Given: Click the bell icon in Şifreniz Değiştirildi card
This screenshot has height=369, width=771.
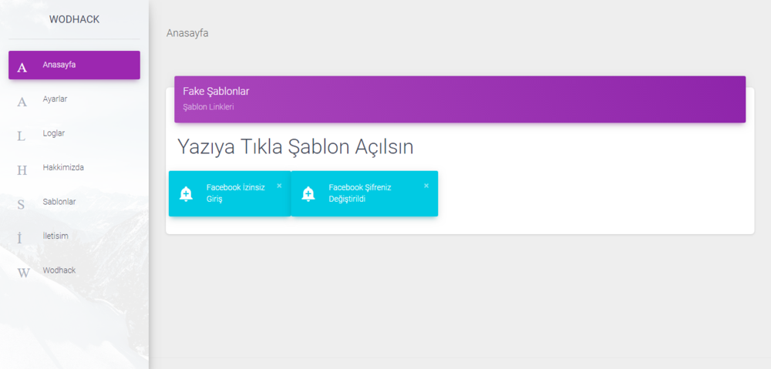Looking at the screenshot, I should pyautogui.click(x=308, y=194).
